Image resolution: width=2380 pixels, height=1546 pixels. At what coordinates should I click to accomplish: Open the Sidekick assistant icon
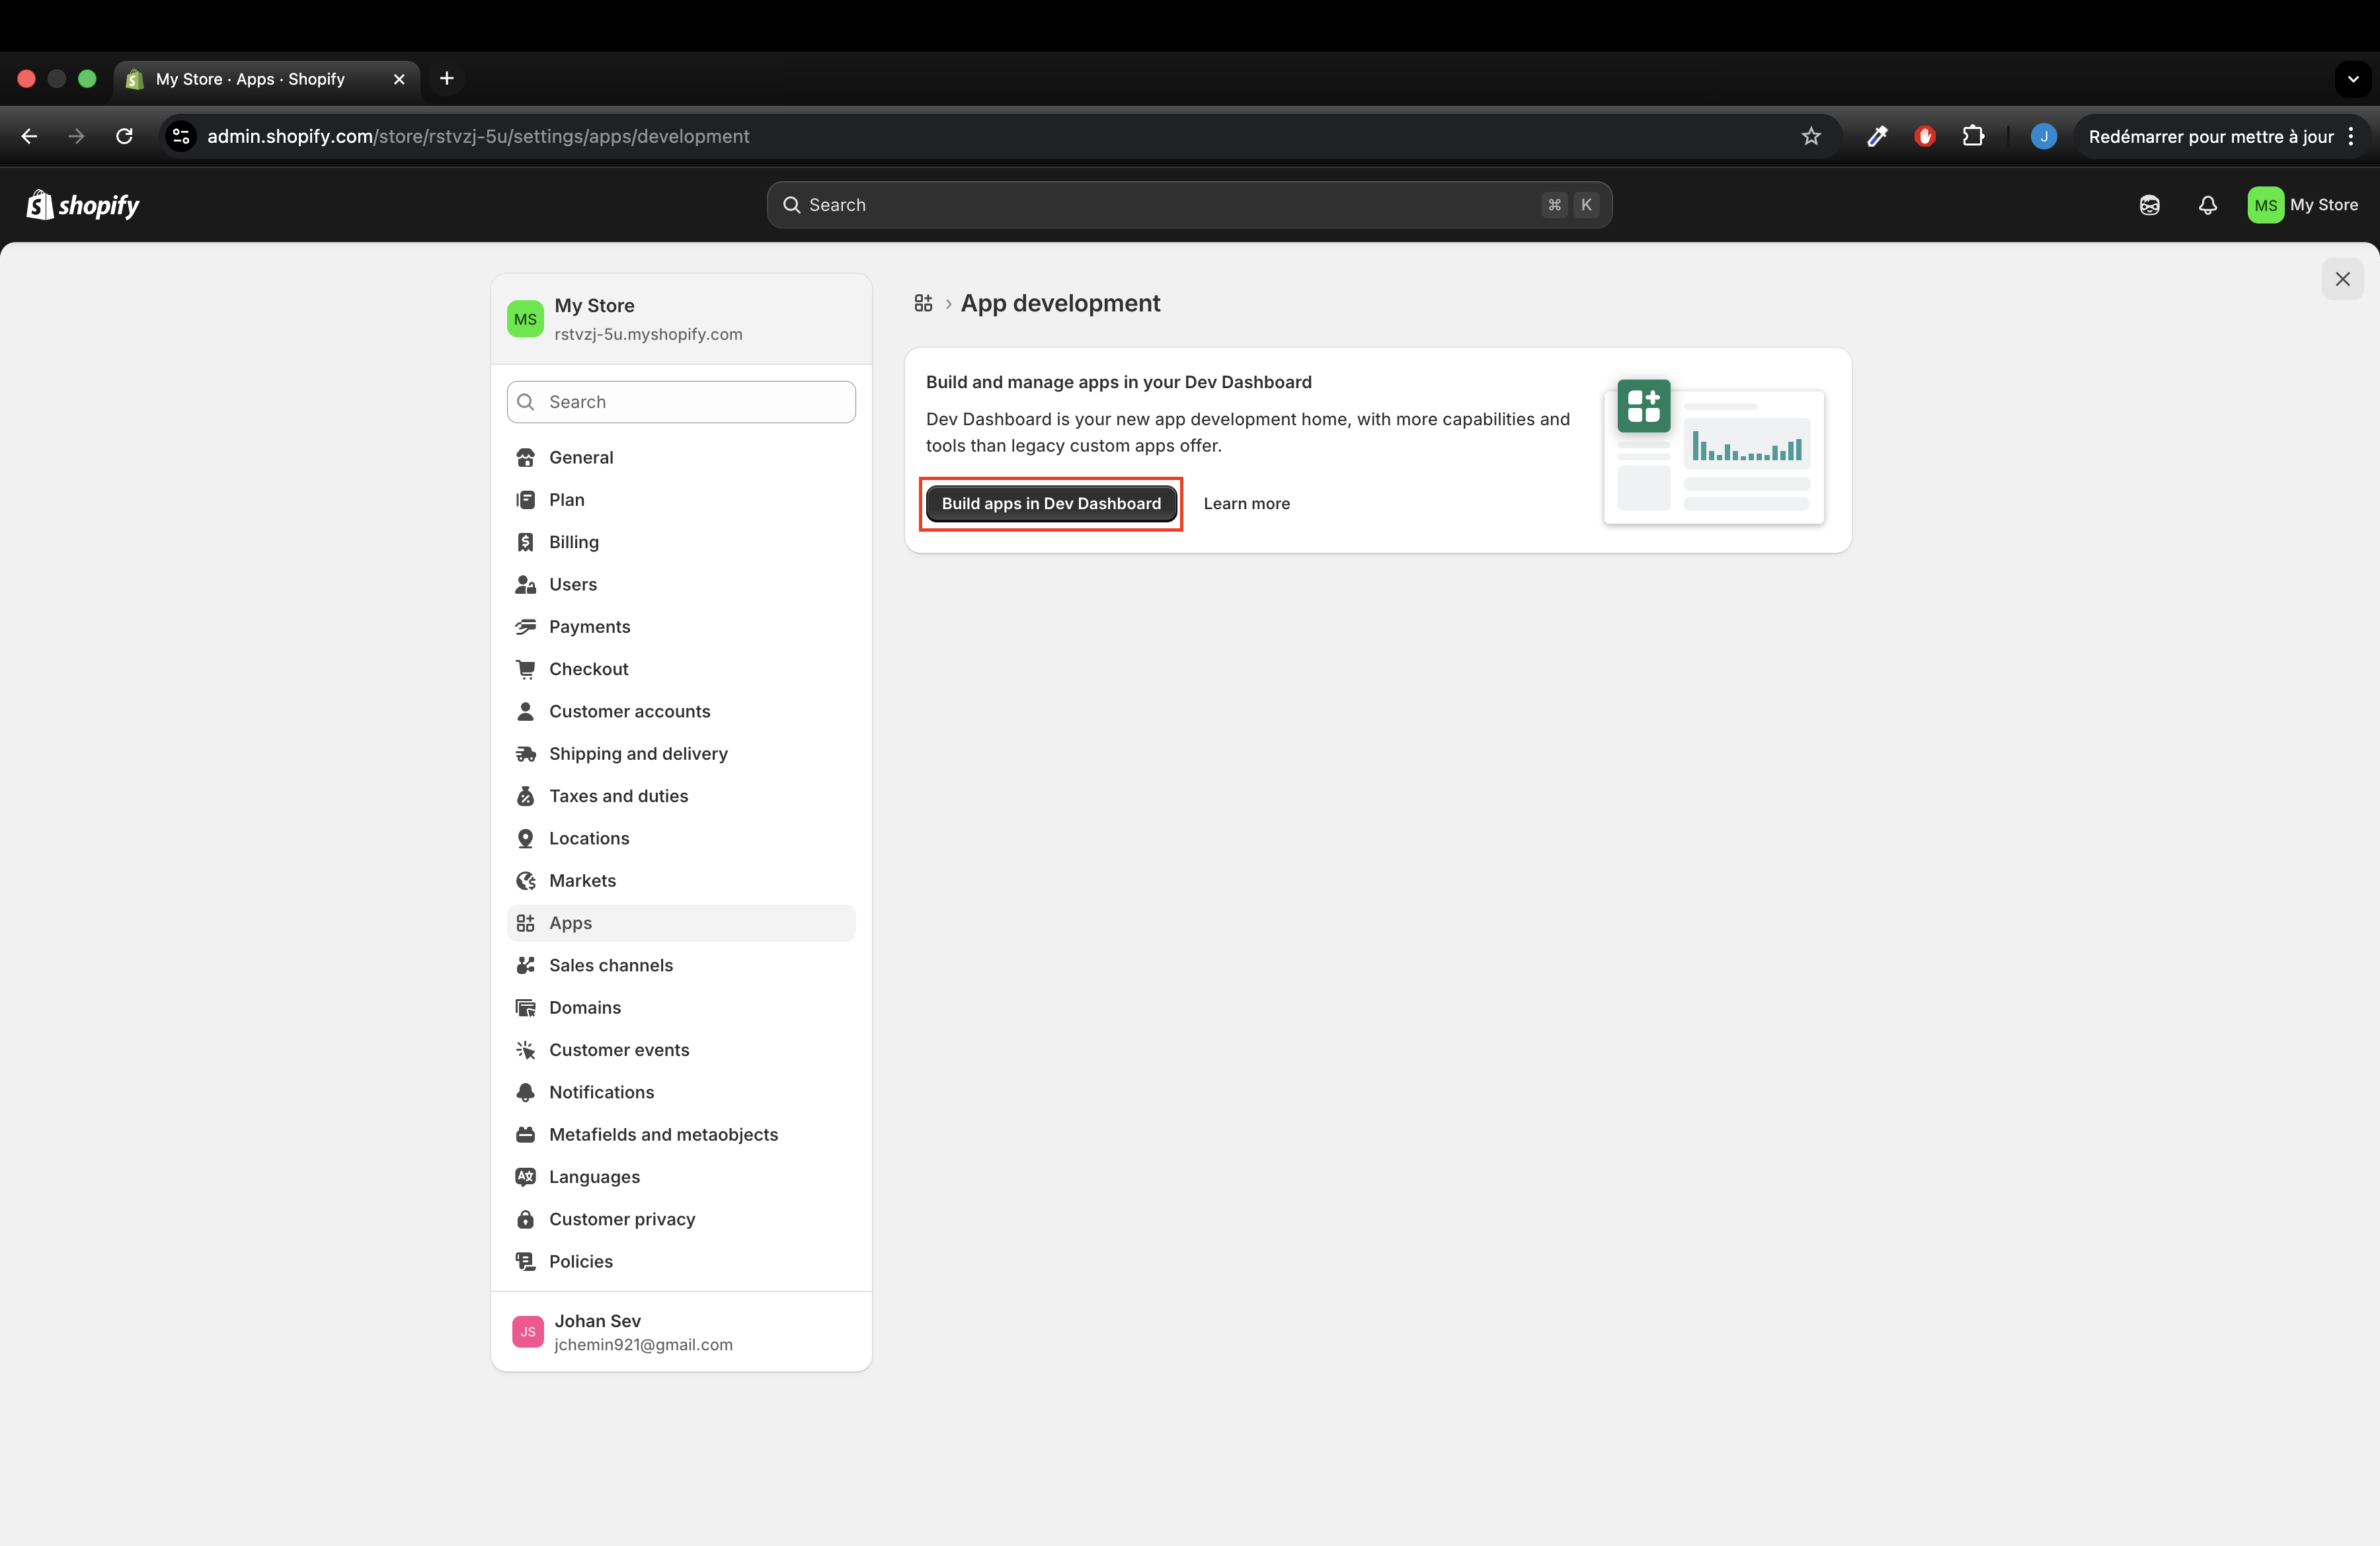(2149, 205)
